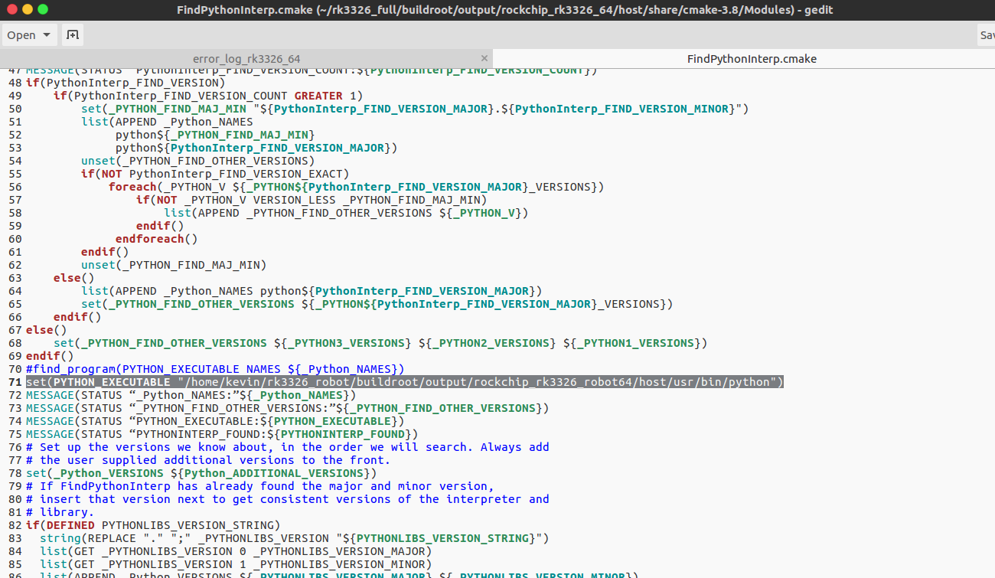Viewport: 995px width, 578px height.
Task: Click the yellow minimize window button
Action: tap(27, 9)
